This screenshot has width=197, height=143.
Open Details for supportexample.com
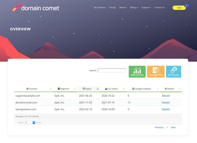tap(166, 96)
